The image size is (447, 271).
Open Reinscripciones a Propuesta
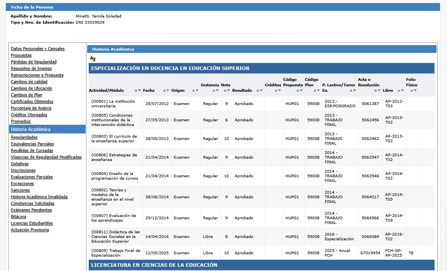point(37,75)
